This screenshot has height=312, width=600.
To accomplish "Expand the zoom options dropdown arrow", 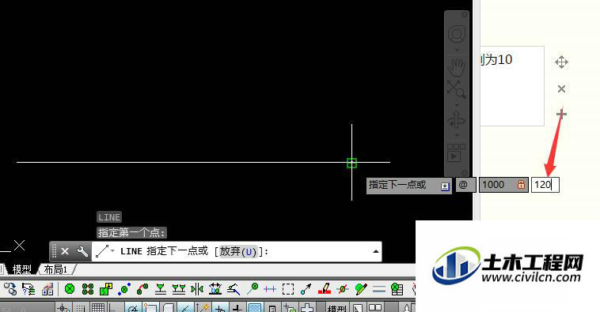I will coord(457,104).
